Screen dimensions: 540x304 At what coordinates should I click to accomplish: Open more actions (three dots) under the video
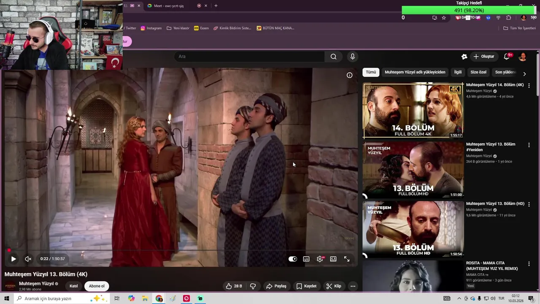353,286
